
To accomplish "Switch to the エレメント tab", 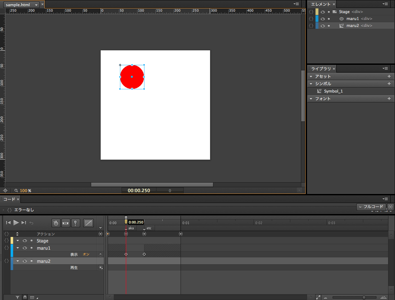I will pyautogui.click(x=321, y=4).
